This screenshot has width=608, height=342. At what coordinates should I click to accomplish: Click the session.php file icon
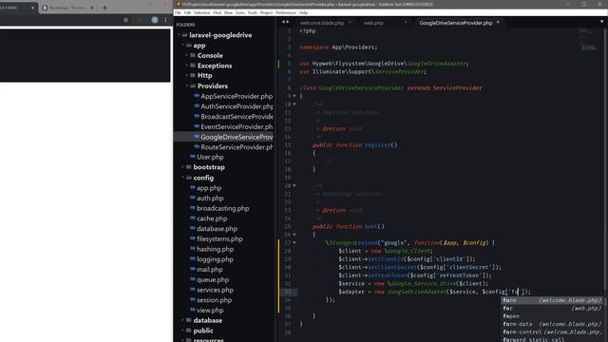pos(193,300)
